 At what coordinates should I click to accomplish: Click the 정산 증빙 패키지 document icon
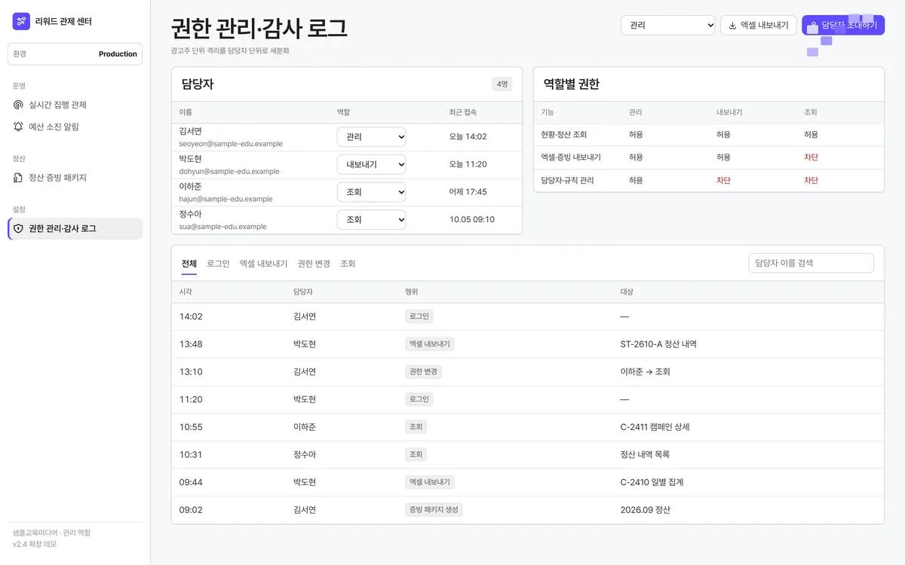click(x=19, y=178)
